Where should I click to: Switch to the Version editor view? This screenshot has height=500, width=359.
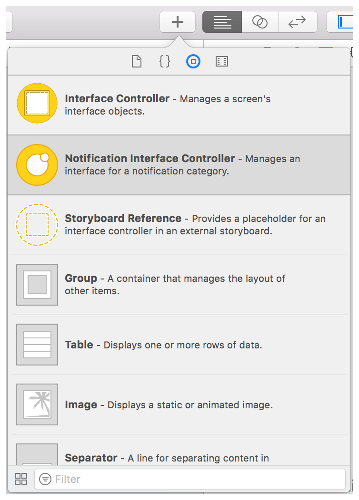coord(297,22)
